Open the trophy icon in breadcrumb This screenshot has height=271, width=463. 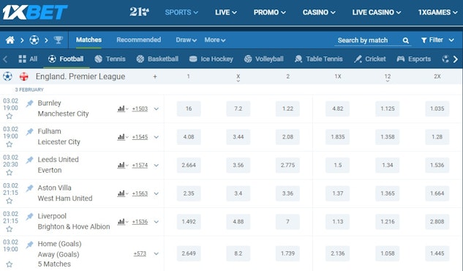pos(59,40)
